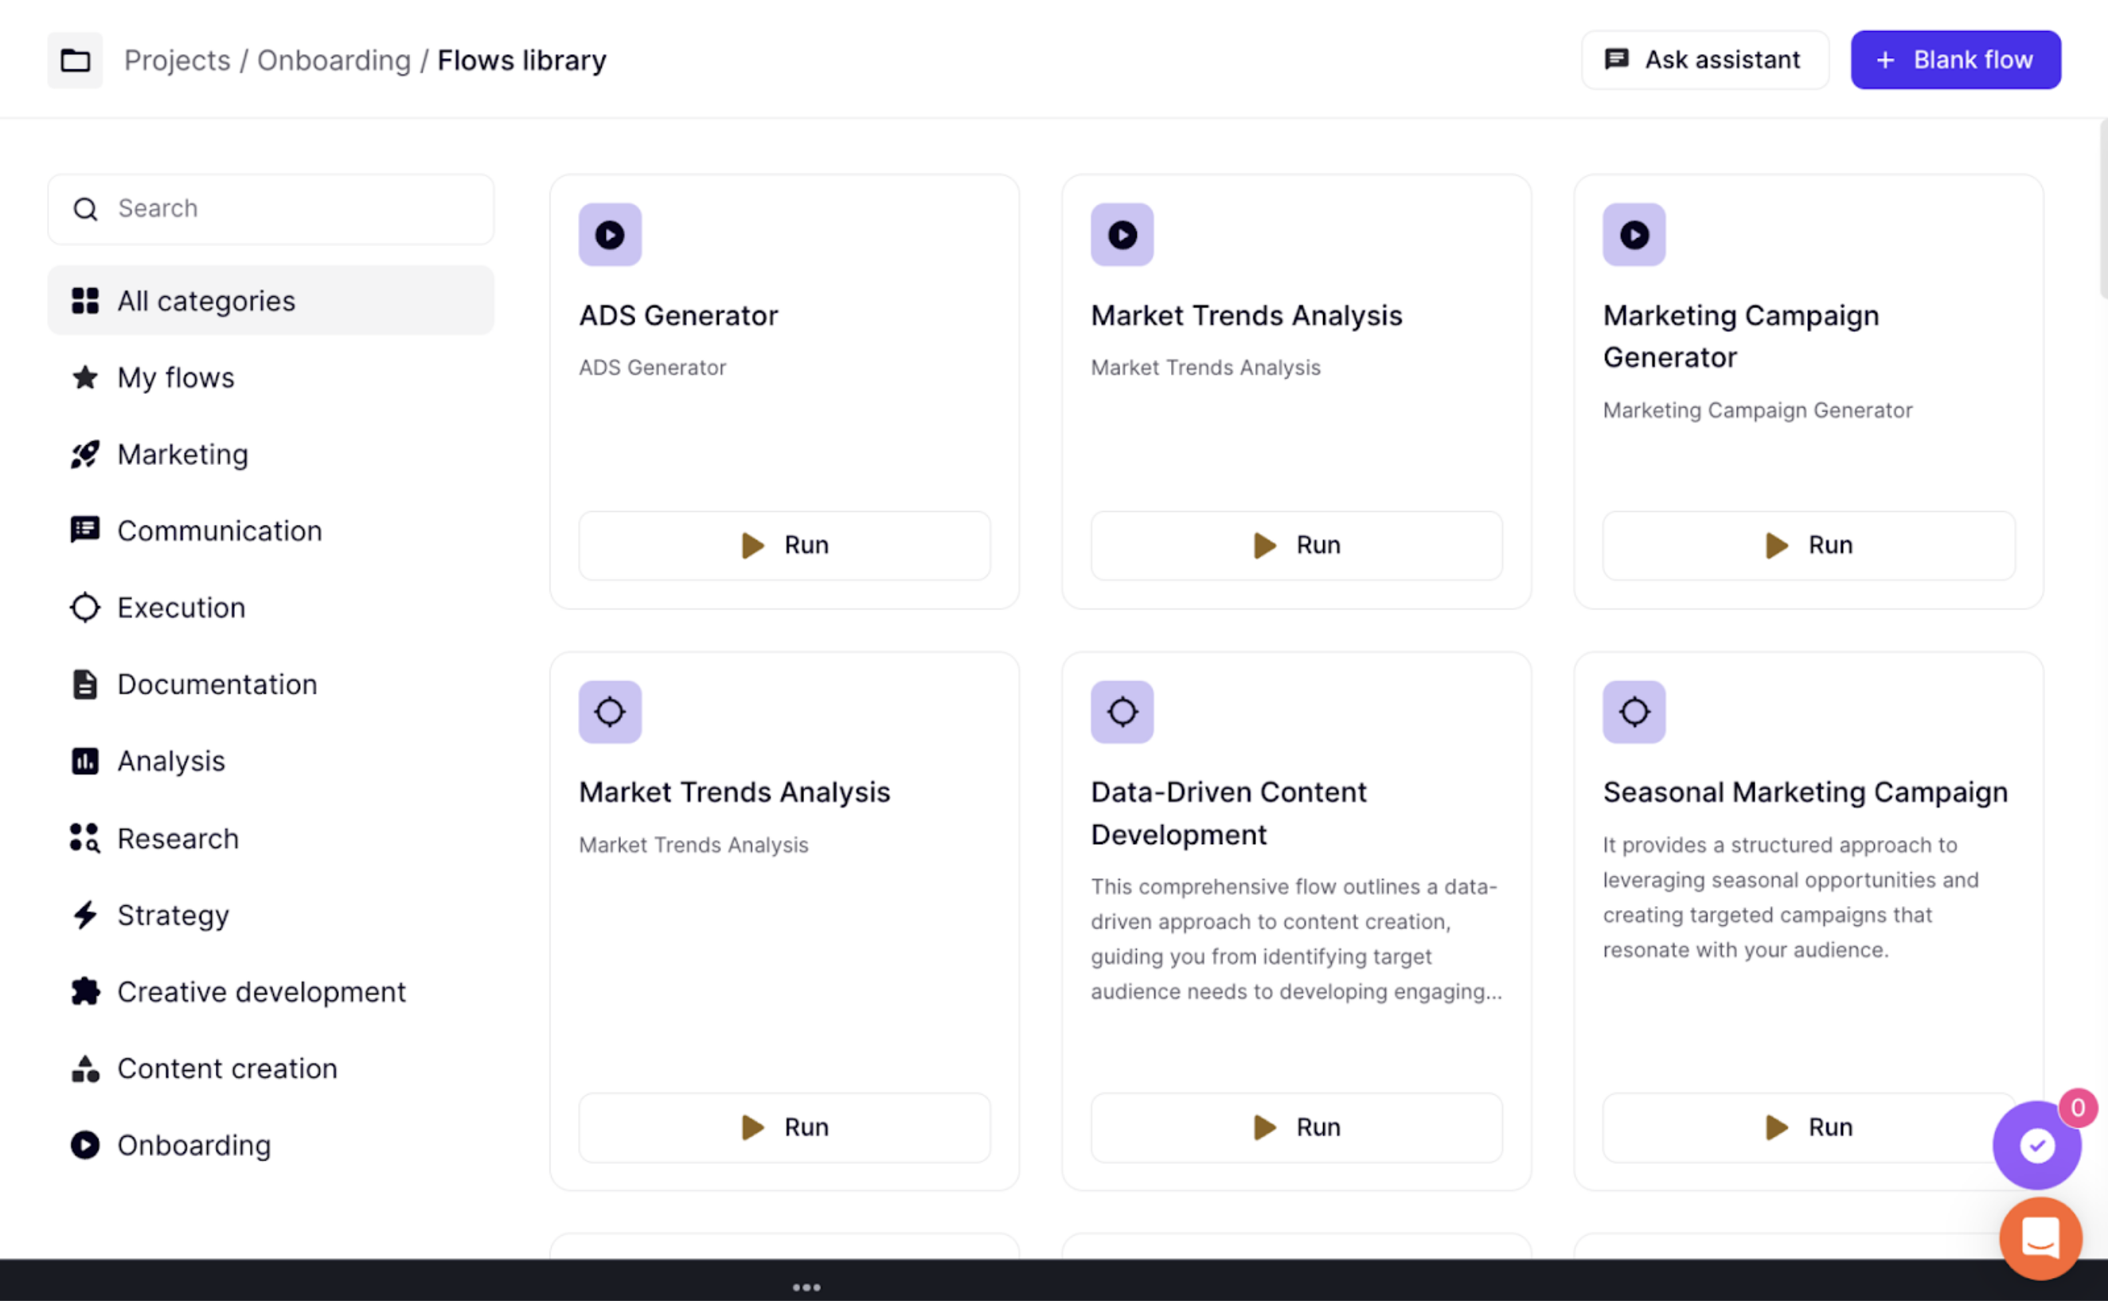The height and width of the screenshot is (1301, 2108).
Task: Open the purple checklist widget icon
Action: point(2036,1145)
